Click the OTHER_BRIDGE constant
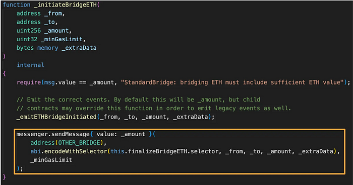 tap(79, 143)
